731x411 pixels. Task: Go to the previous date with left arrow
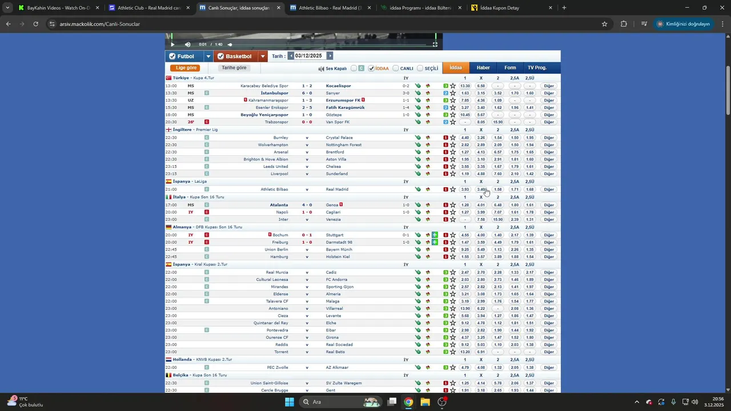pyautogui.click(x=291, y=56)
